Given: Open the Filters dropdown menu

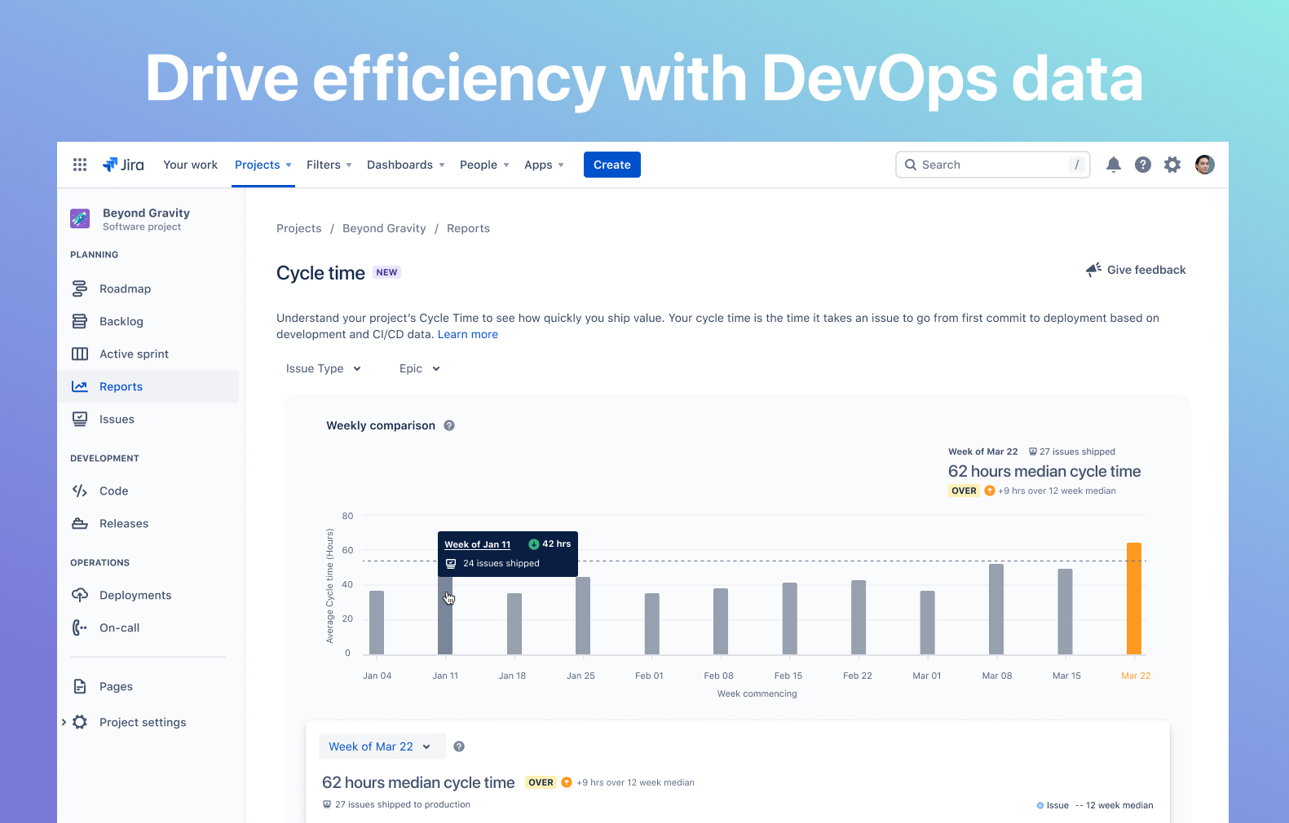Looking at the screenshot, I should [329, 165].
